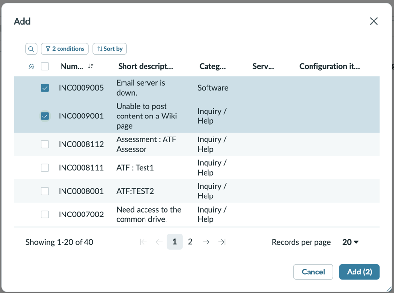Click 'Unable to post content on a Wiki page'

tap(146, 116)
